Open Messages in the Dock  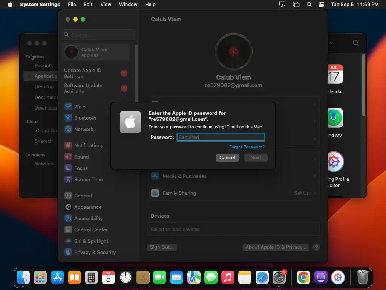pyautogui.click(x=211, y=278)
